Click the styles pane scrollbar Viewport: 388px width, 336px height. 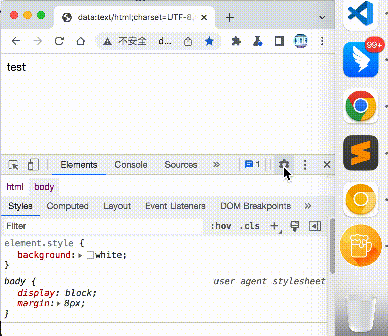coord(332,246)
